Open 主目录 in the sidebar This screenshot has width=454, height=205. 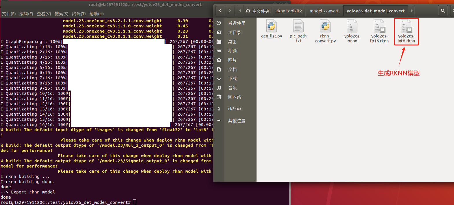[235, 32]
